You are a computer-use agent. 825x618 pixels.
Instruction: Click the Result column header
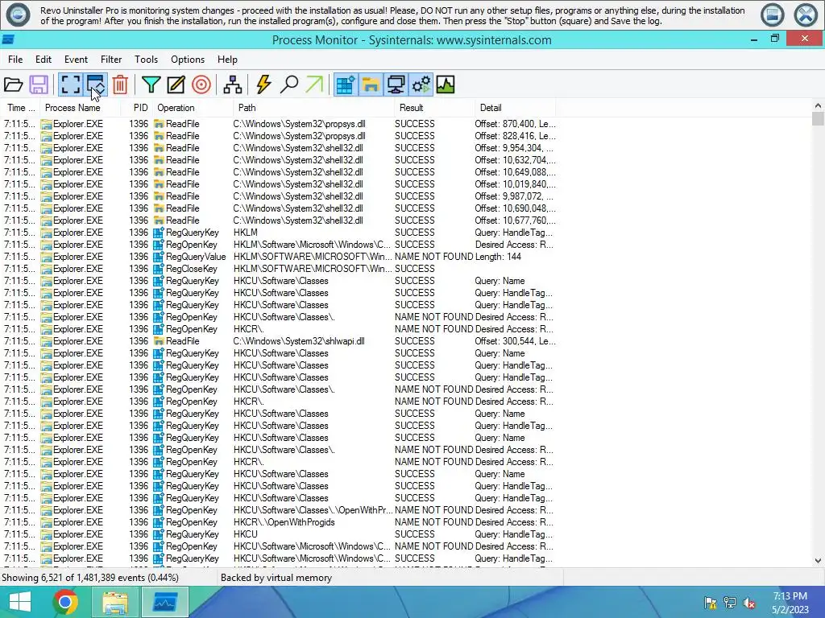coord(434,108)
